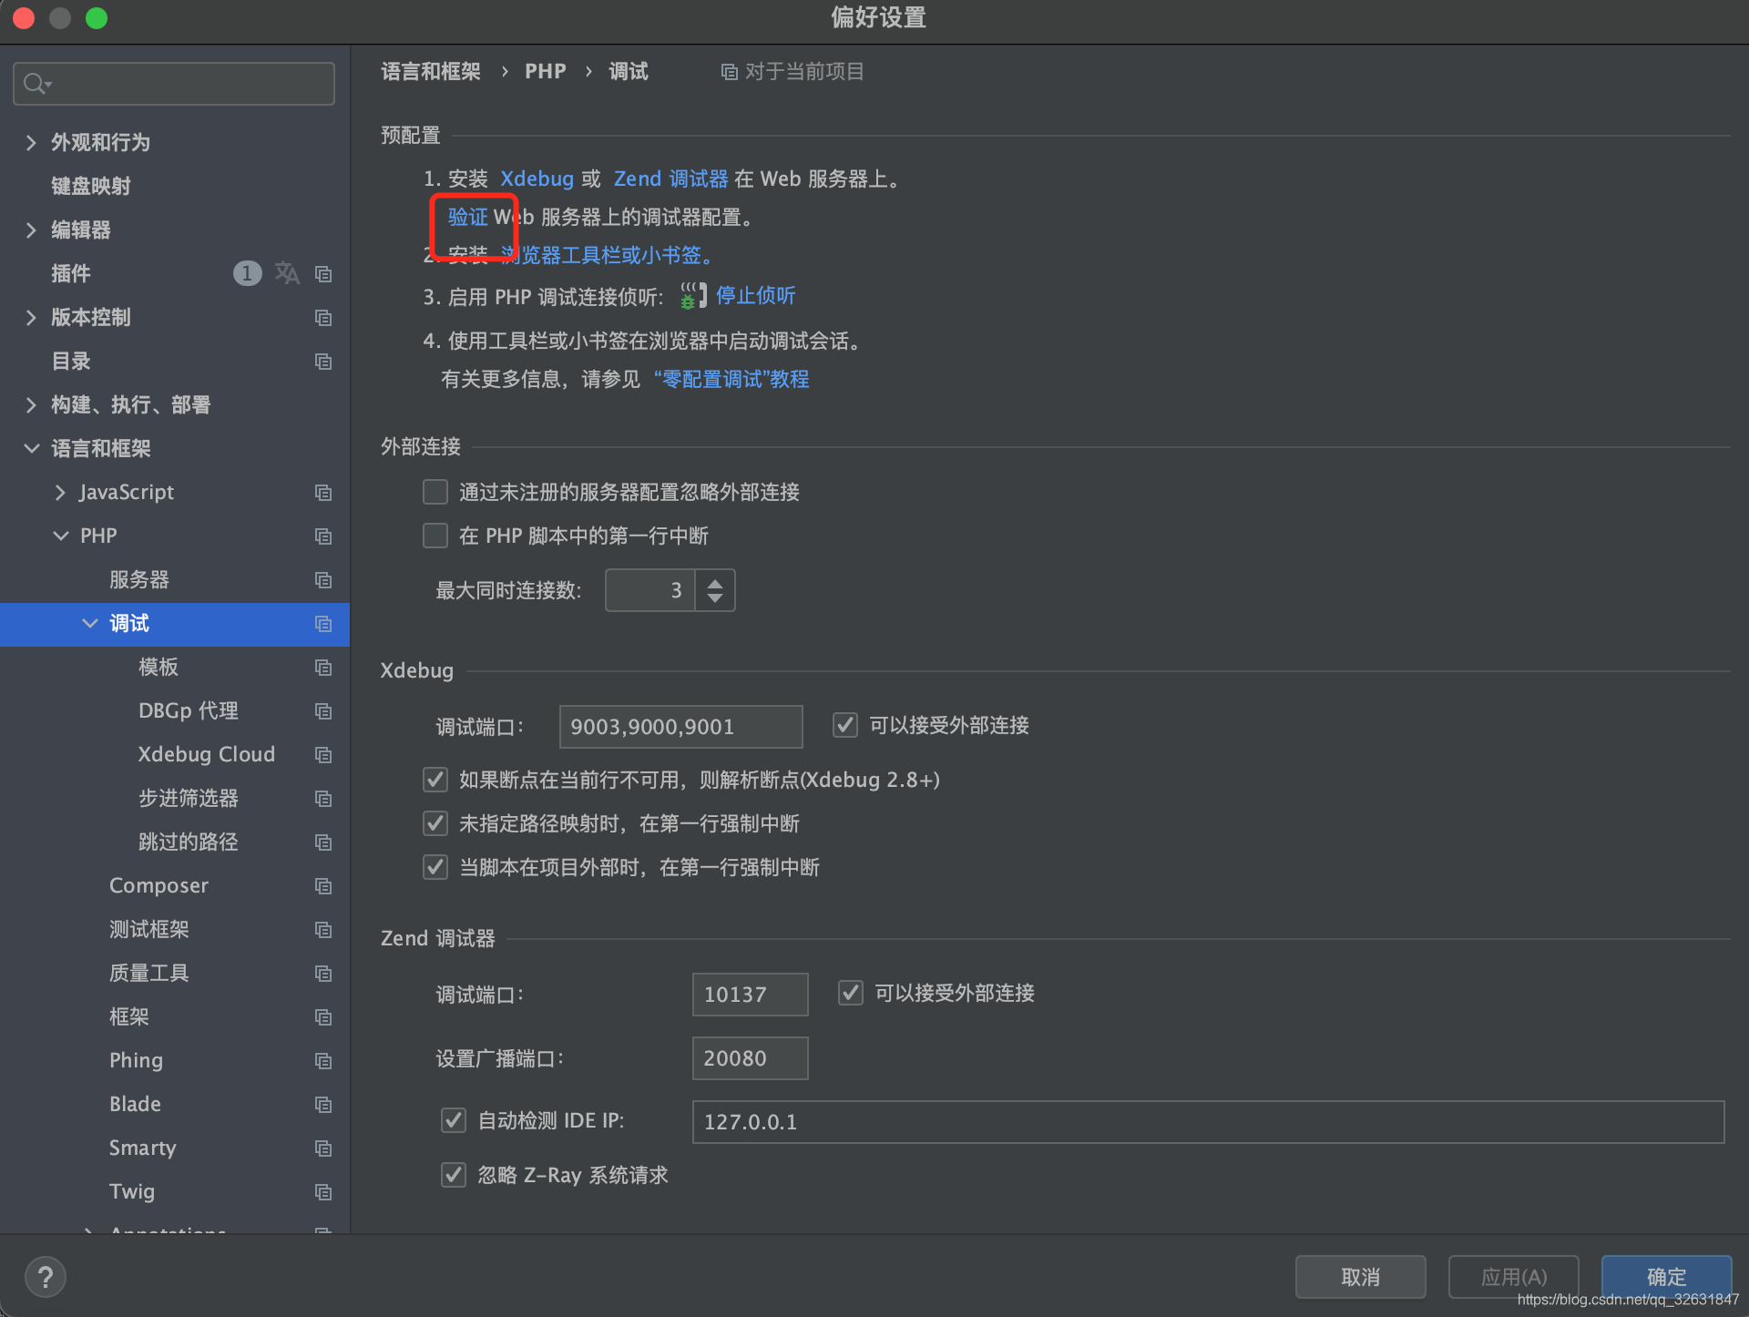Check 在 PHP 脚本中的第一行中断
The width and height of the screenshot is (1749, 1317).
pyautogui.click(x=435, y=536)
